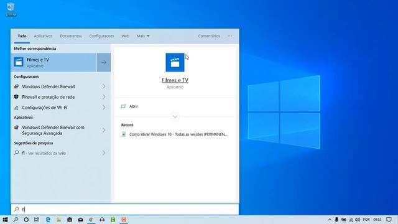Switch to the Configuracoes tab
Viewport: 398px width, 224px height.
tap(101, 36)
